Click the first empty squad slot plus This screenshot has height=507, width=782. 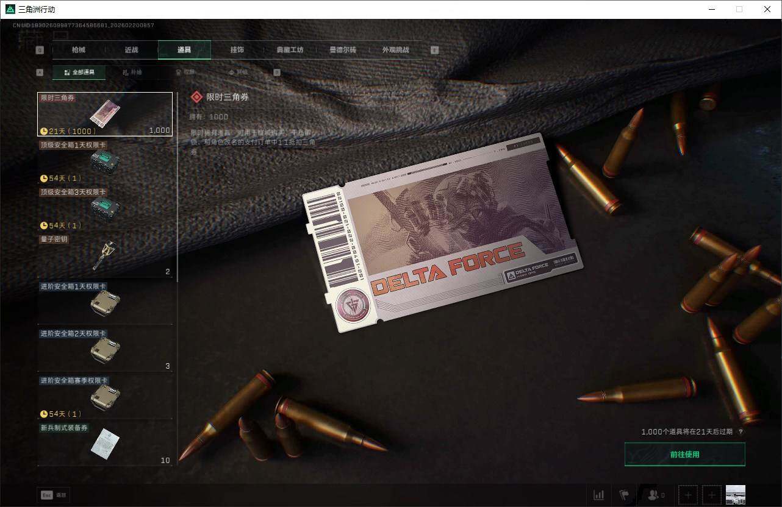[688, 495]
